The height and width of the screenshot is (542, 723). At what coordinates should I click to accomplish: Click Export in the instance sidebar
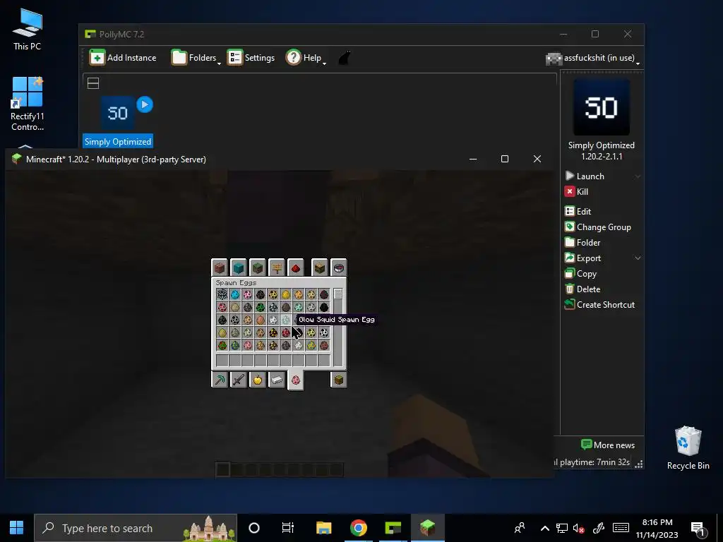pyautogui.click(x=582, y=258)
